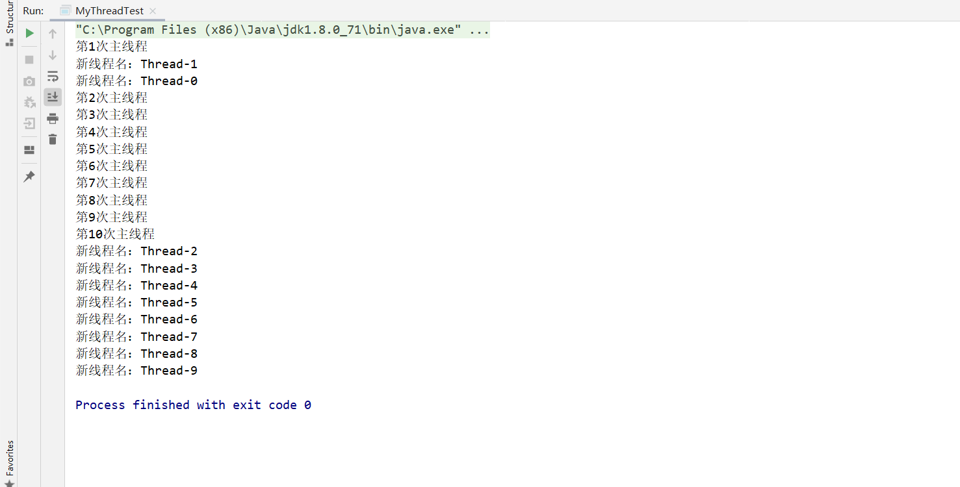The width and height of the screenshot is (960, 487).
Task: Click the line "新线程名: Thread-7"
Action: point(136,336)
